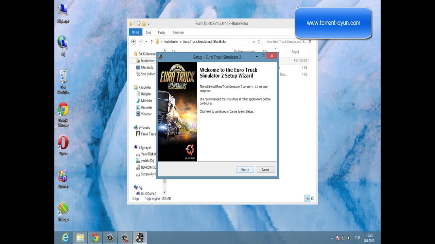Open Geri Dönüşüm recycle bin desktop icon

coord(63,82)
